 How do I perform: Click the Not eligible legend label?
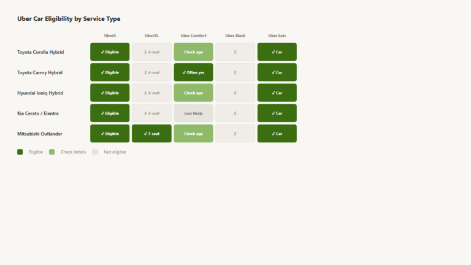coord(115,152)
